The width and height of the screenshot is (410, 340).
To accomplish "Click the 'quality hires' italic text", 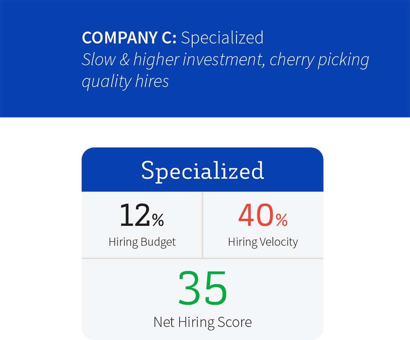I will (x=125, y=82).
